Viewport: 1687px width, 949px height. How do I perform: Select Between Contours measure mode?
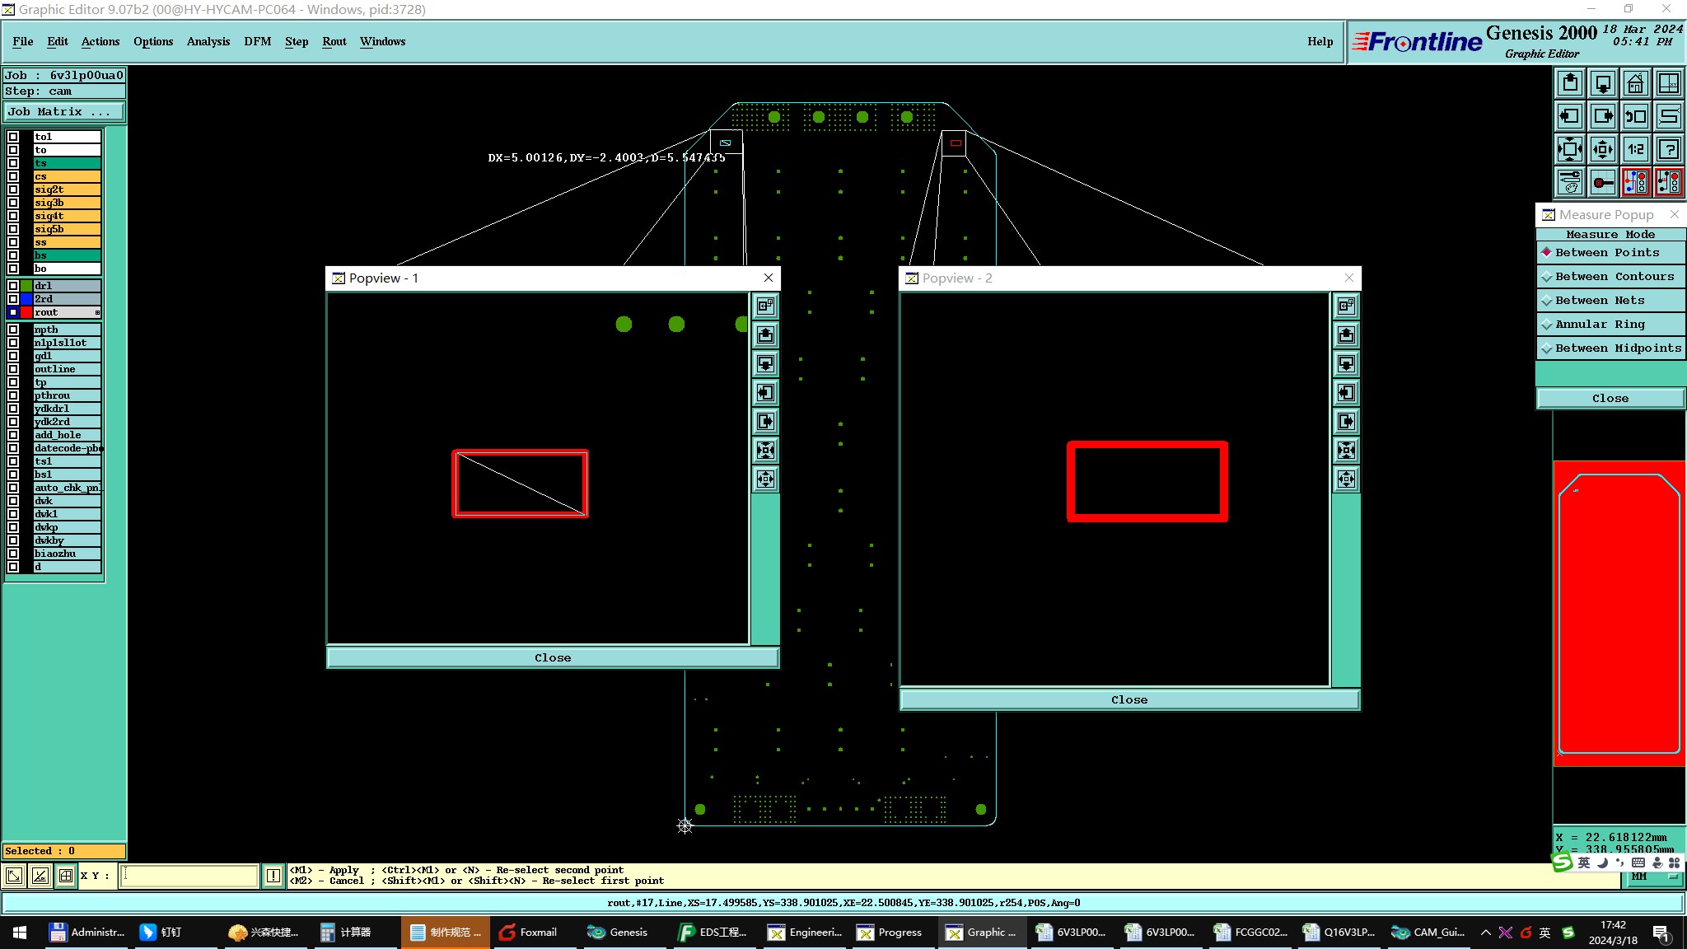pos(1614,277)
